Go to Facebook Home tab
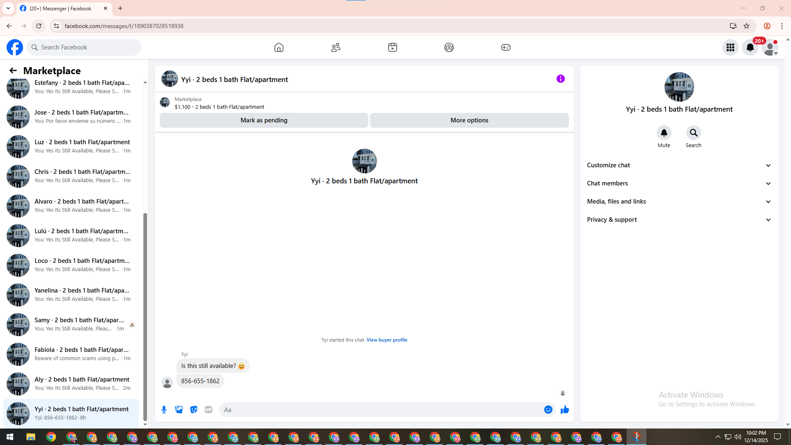This screenshot has height=445, width=791. coord(279,47)
